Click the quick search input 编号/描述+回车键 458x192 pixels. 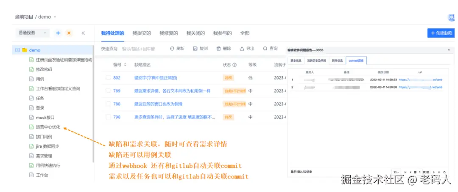tap(139, 49)
